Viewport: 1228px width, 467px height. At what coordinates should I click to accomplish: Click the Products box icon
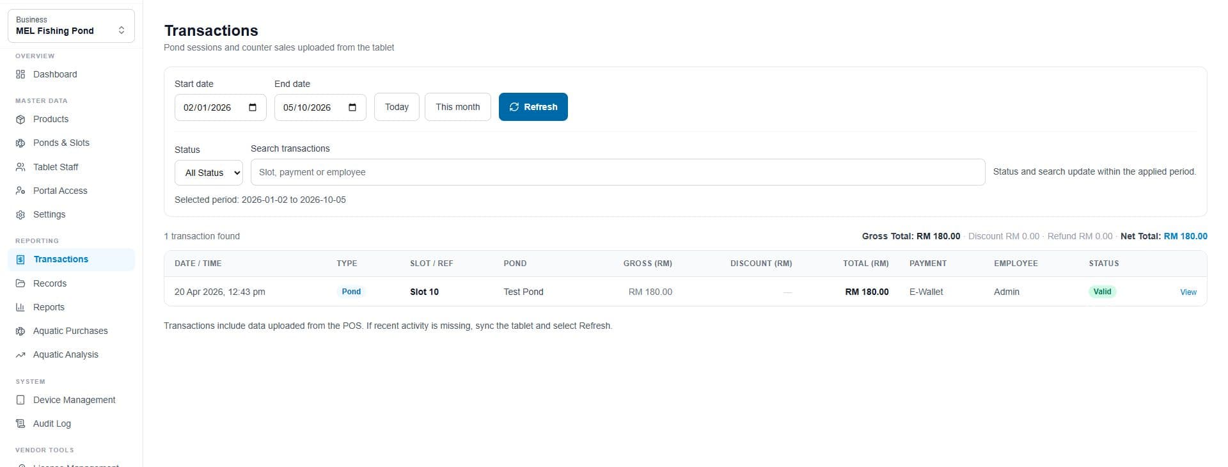click(20, 119)
